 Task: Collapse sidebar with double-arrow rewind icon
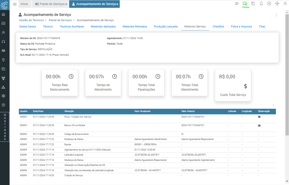pyautogui.click(x=14, y=4)
